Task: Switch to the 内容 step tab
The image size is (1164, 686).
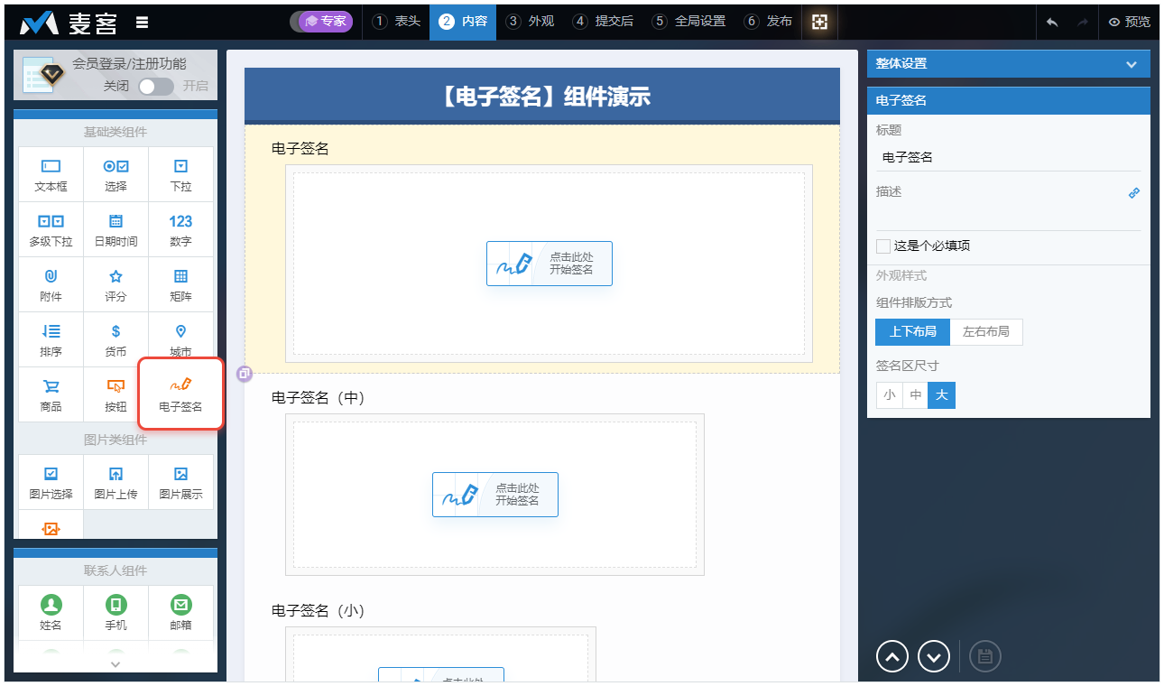Action: [463, 22]
